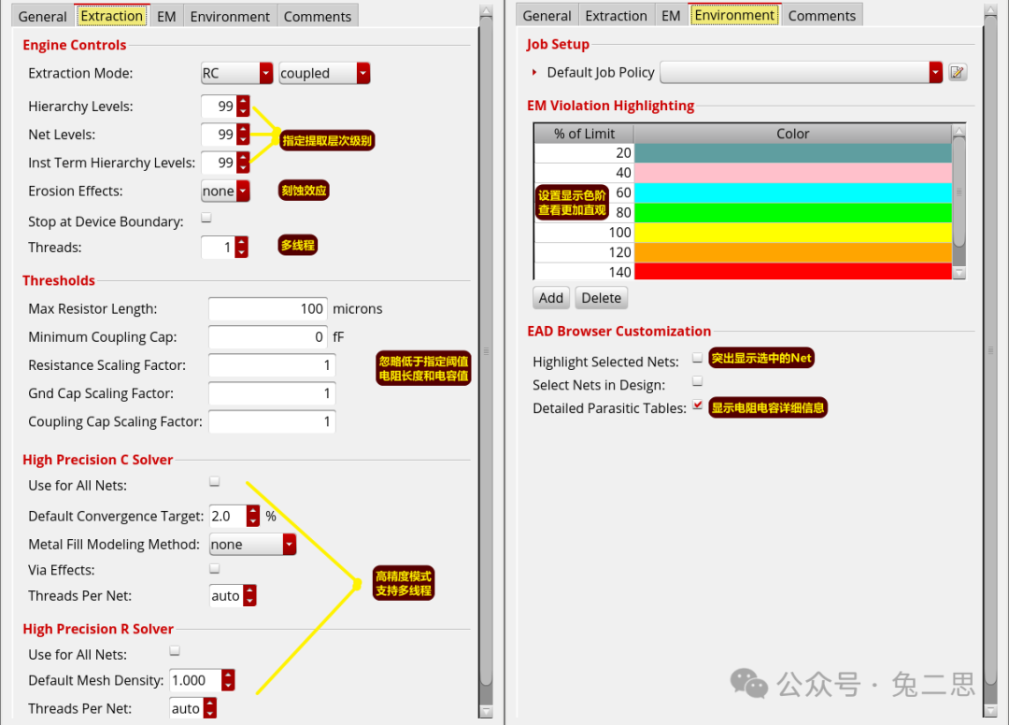1009x725 pixels.
Task: Click the edit icon beside Default Job Policy
Action: pos(958,73)
